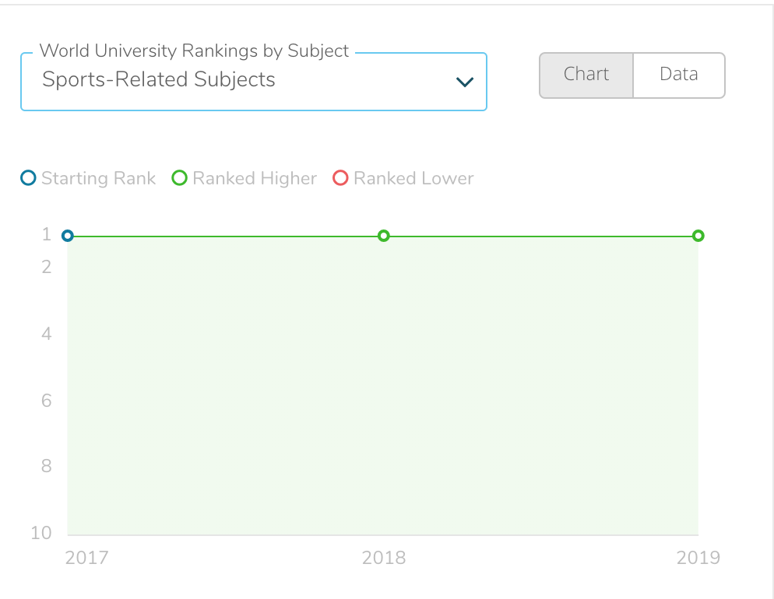Click the 2017 x-axis label

87,558
